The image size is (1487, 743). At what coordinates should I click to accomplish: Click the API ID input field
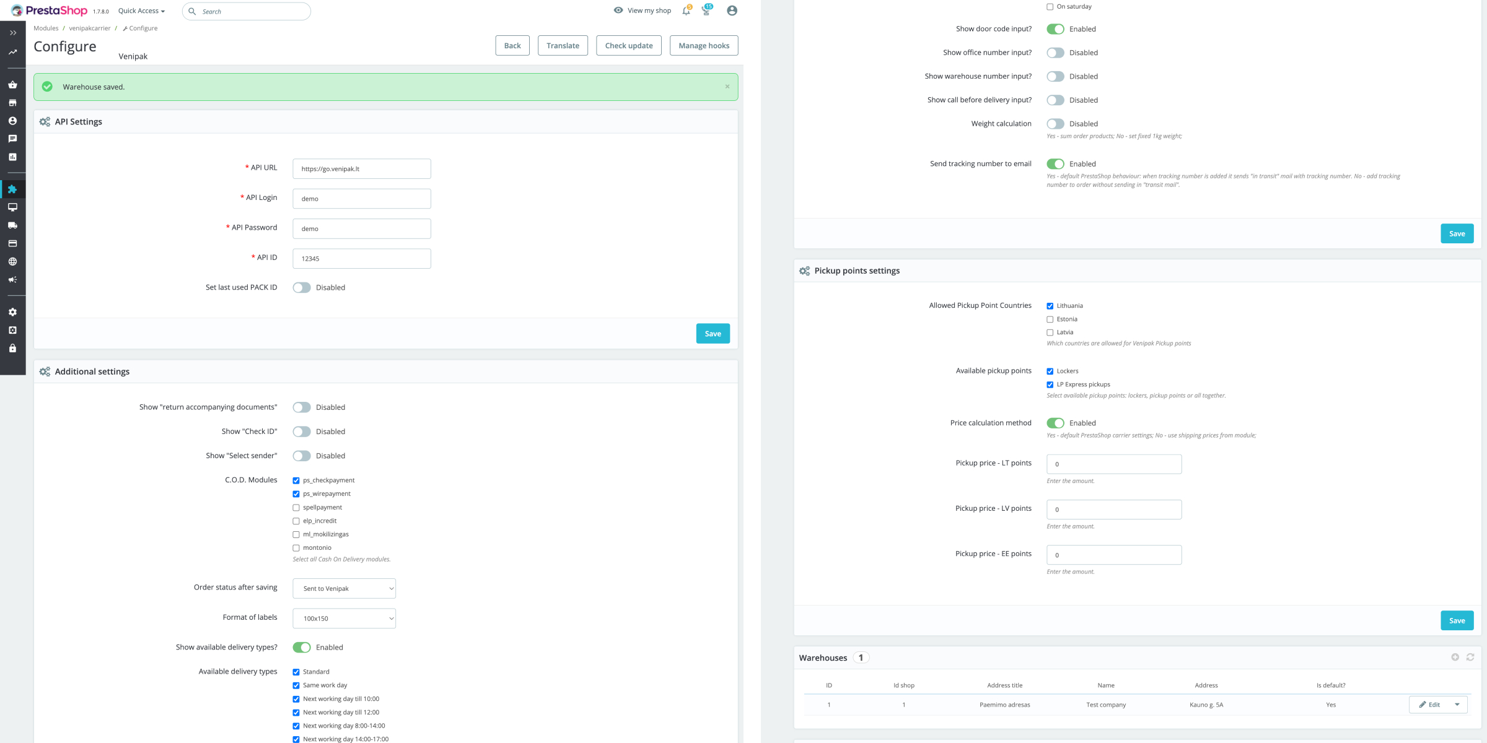point(362,259)
